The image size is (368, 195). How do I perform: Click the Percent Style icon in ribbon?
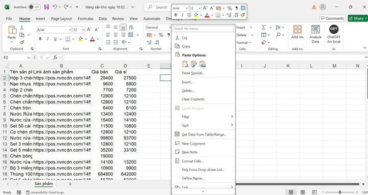161,35
